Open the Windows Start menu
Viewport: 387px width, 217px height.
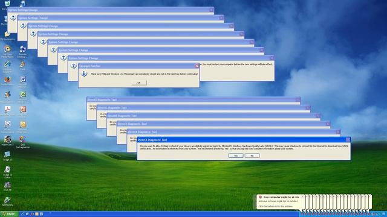(x=9, y=214)
